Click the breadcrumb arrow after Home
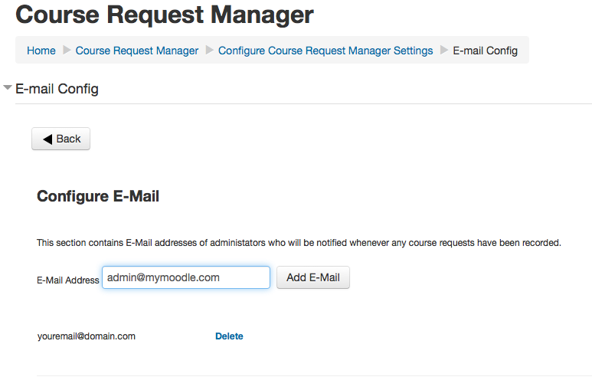Image resolution: width=592 pixels, height=390 pixels. [66, 51]
